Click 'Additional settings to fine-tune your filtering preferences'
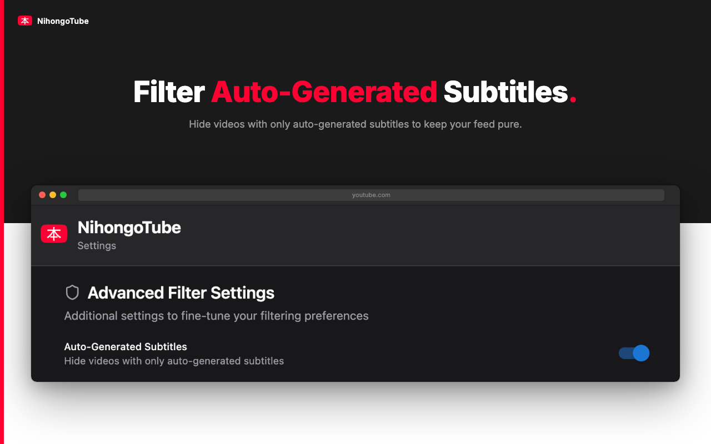This screenshot has width=711, height=444. pyautogui.click(x=217, y=316)
